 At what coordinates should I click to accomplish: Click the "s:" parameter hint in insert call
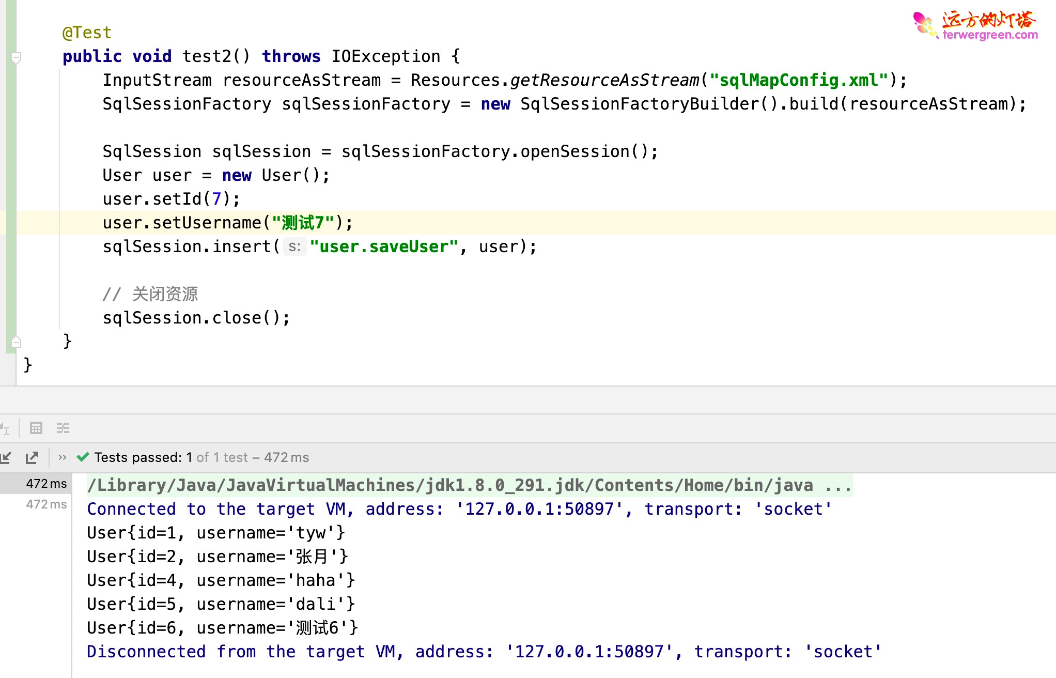[294, 246]
